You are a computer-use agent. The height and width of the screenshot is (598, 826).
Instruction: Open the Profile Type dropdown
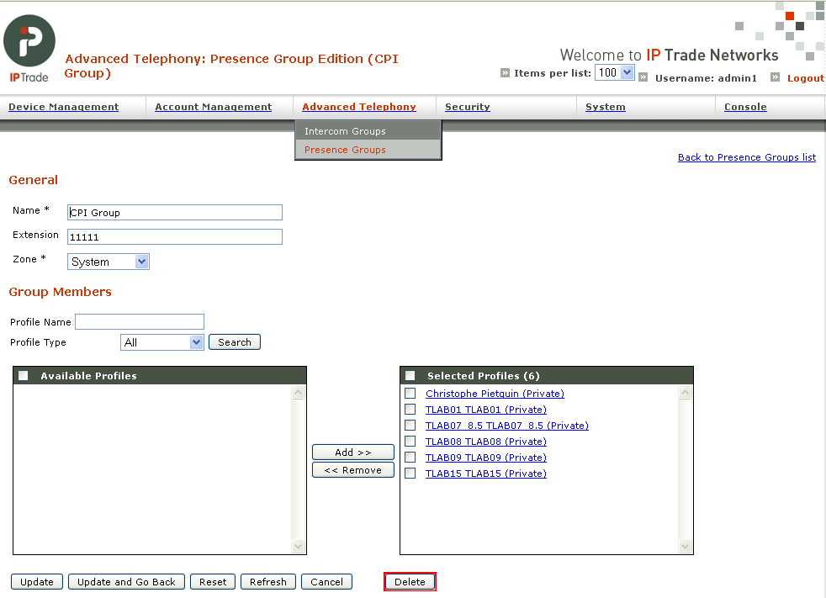[x=161, y=342]
